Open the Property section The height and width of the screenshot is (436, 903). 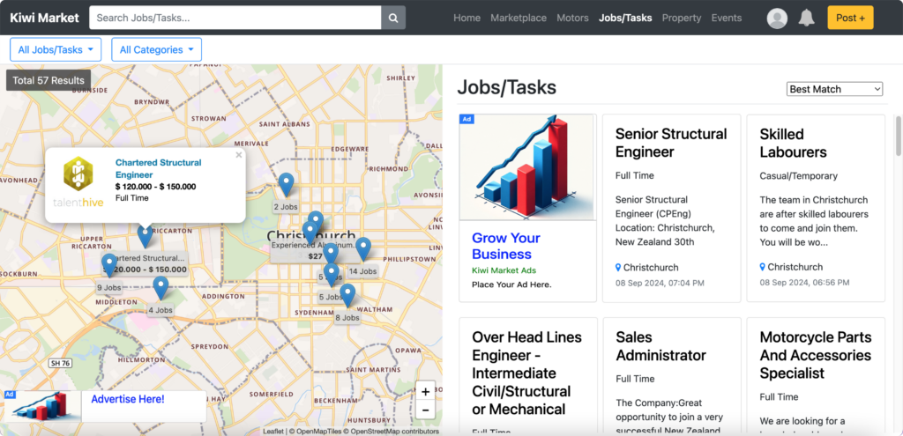682,18
